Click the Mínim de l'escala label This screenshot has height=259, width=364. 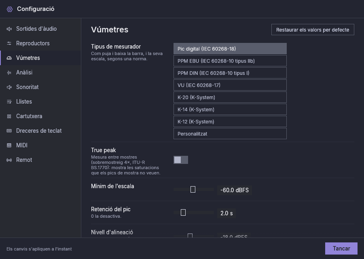[112, 186]
